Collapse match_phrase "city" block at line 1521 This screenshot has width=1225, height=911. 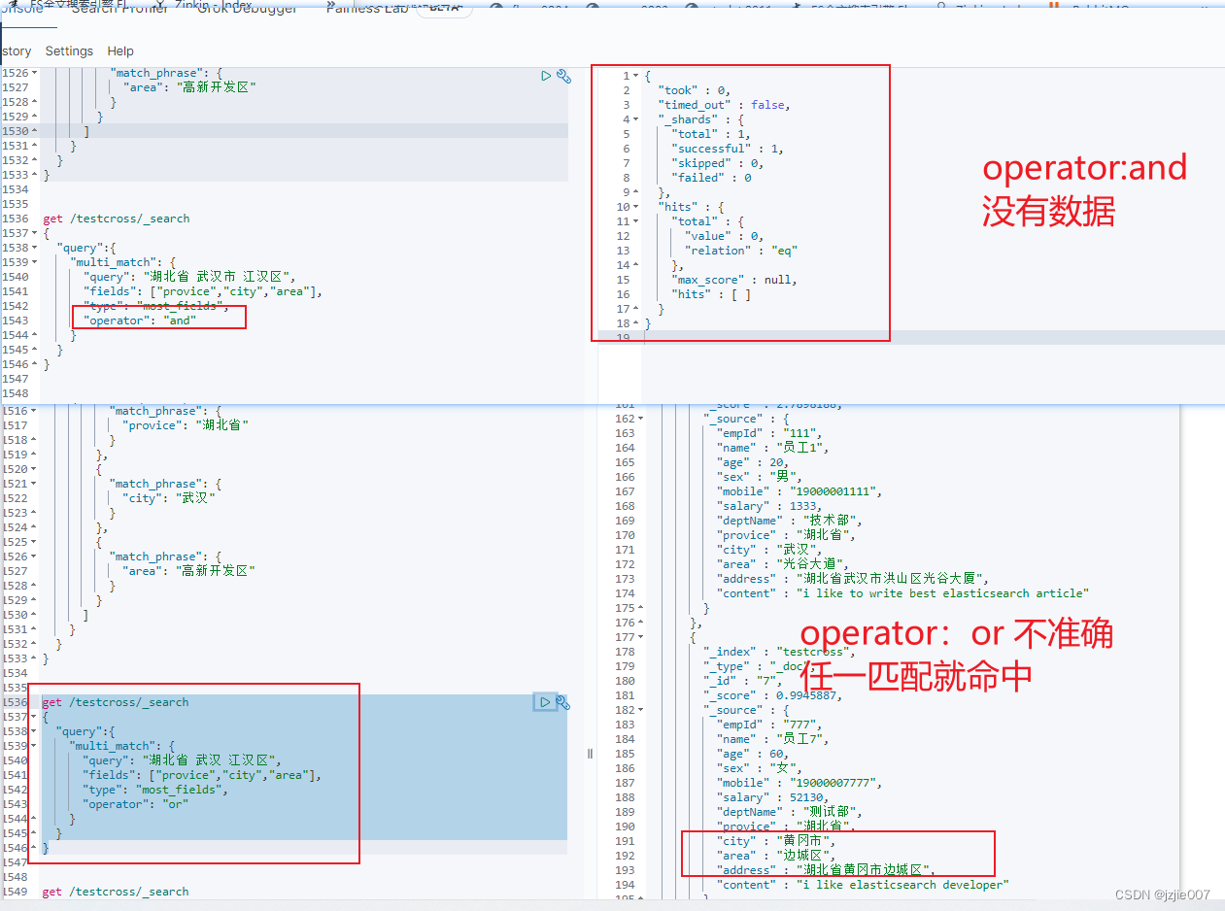35,484
